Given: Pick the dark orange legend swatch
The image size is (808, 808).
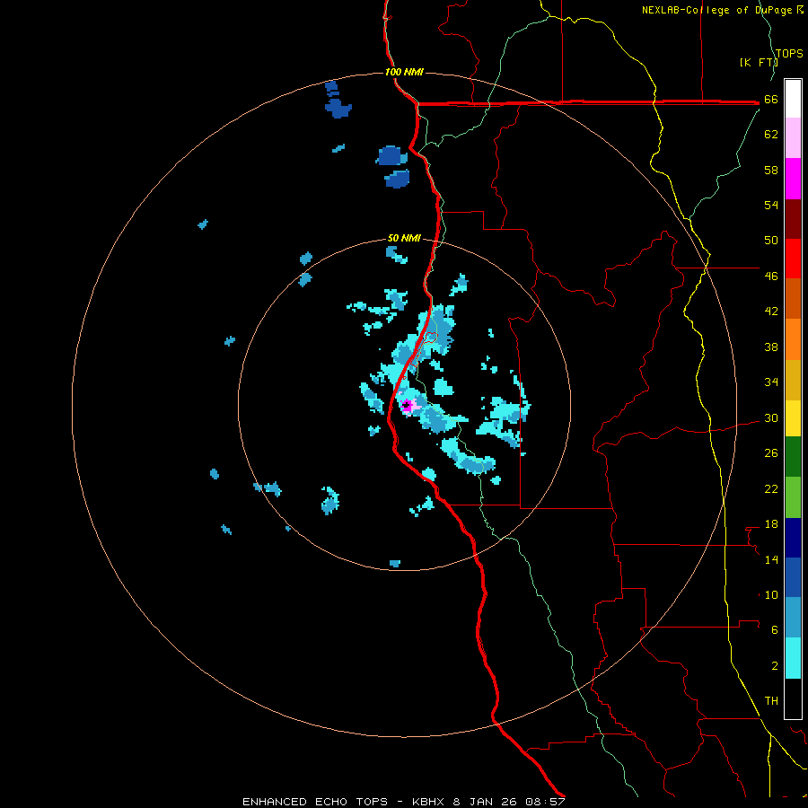Looking at the screenshot, I should coord(793,299).
